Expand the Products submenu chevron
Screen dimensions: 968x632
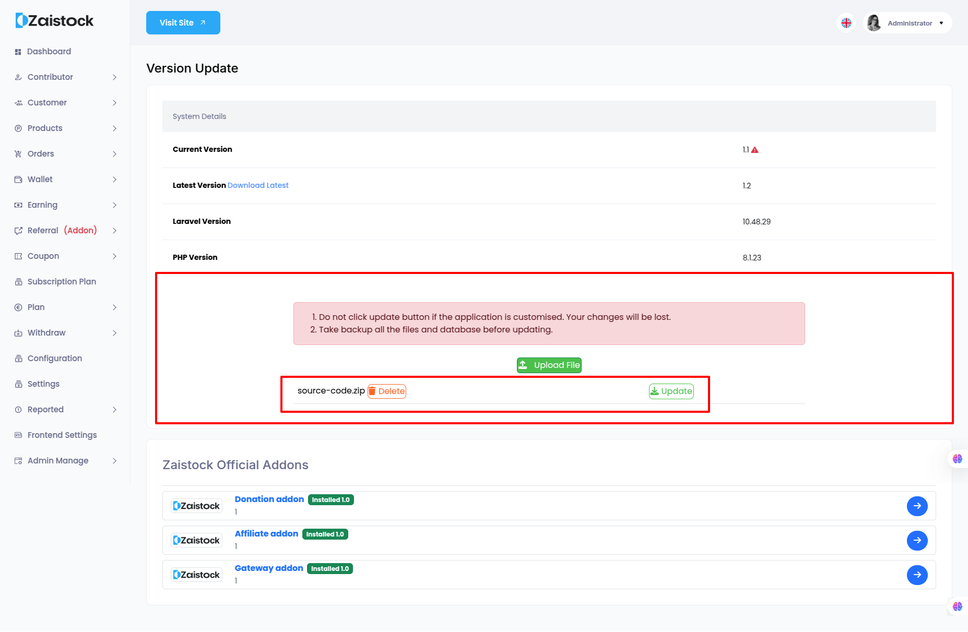pyautogui.click(x=114, y=128)
